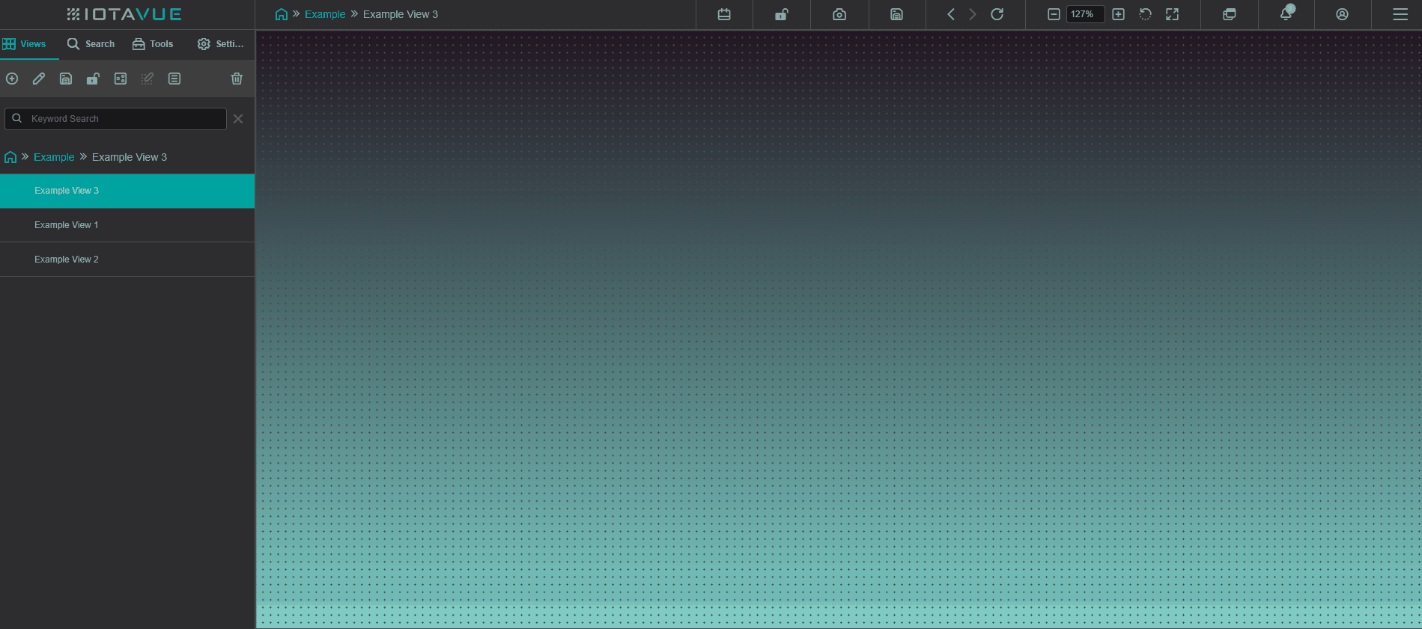Zoom out with the minus icon
Screen dimensions: 1422x629
(1054, 14)
